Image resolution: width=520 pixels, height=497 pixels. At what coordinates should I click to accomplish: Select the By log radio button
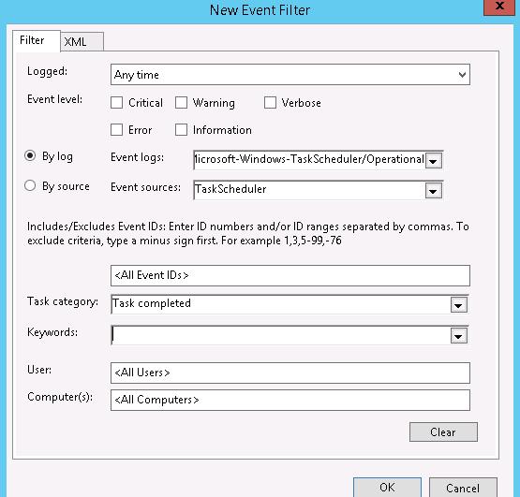click(30, 155)
